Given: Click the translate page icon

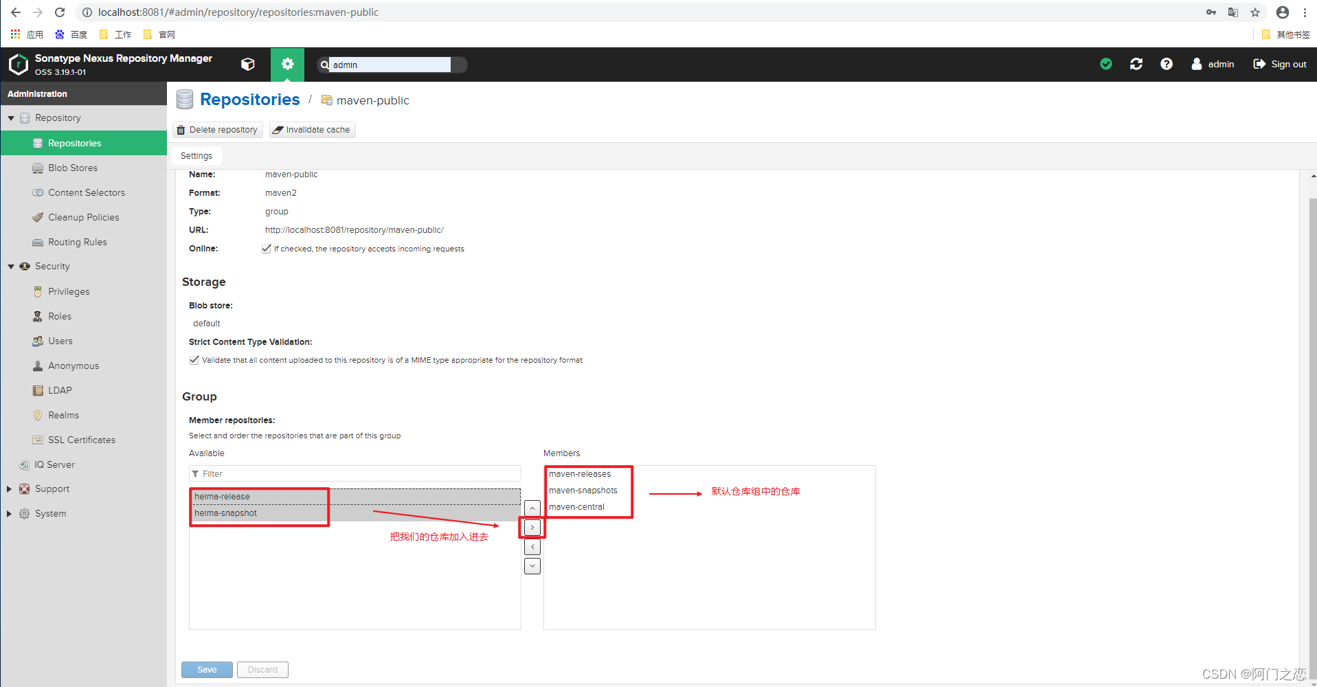Looking at the screenshot, I should pyautogui.click(x=1233, y=12).
